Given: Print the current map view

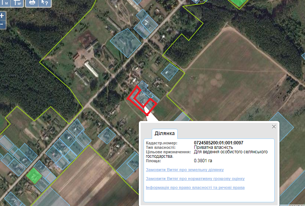Looking at the screenshot, I should coord(32,3).
